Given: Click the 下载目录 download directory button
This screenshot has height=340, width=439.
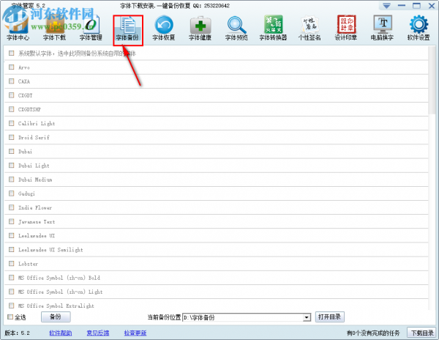Looking at the screenshot, I should click(x=421, y=333).
